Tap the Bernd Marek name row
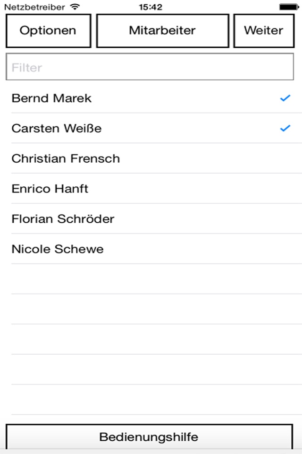The image size is (302, 454). 51,98
